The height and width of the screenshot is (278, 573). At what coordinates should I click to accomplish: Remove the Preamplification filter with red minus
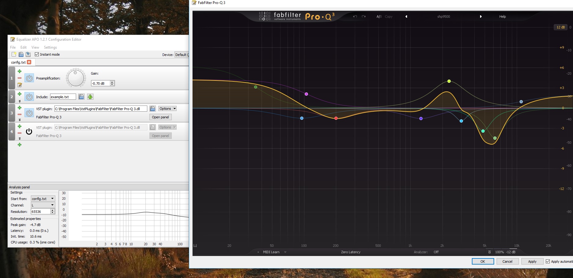(20, 78)
